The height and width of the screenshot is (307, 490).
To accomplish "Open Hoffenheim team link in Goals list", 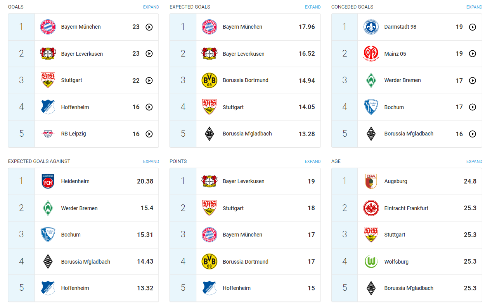I will click(75, 107).
